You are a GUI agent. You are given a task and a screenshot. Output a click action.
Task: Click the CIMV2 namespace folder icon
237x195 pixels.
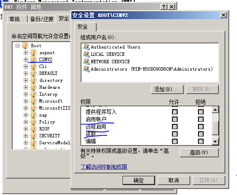click(33, 59)
